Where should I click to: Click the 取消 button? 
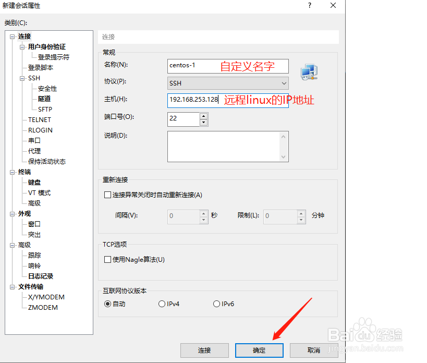point(314,350)
